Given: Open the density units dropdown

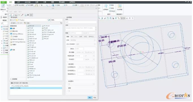Looking at the screenshot, I should (x=96, y=33).
